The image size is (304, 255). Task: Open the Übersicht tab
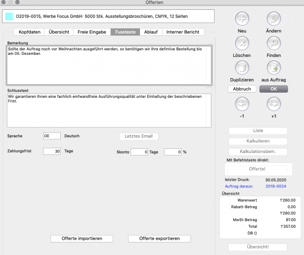(59, 32)
